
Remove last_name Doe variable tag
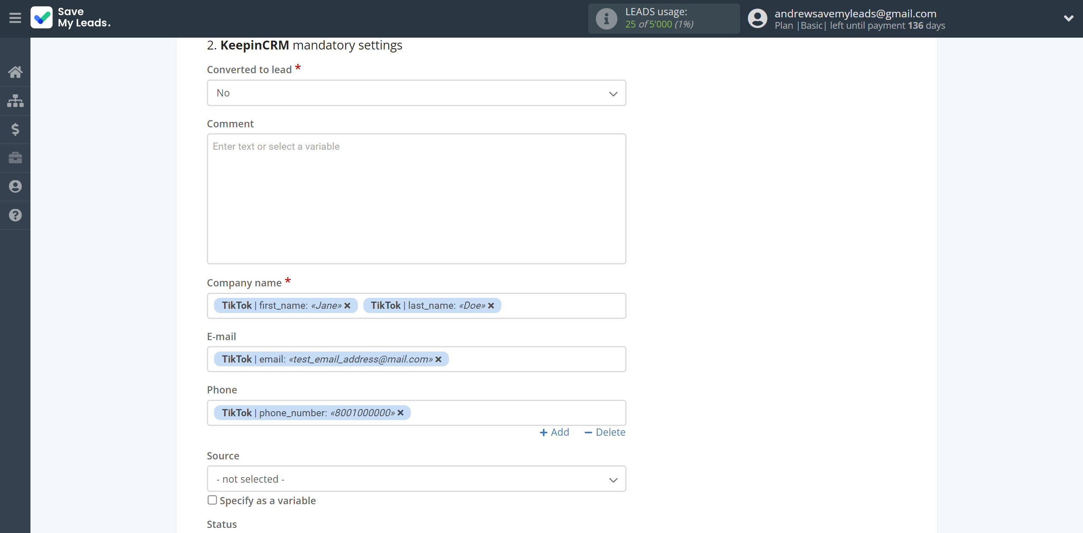click(x=491, y=305)
